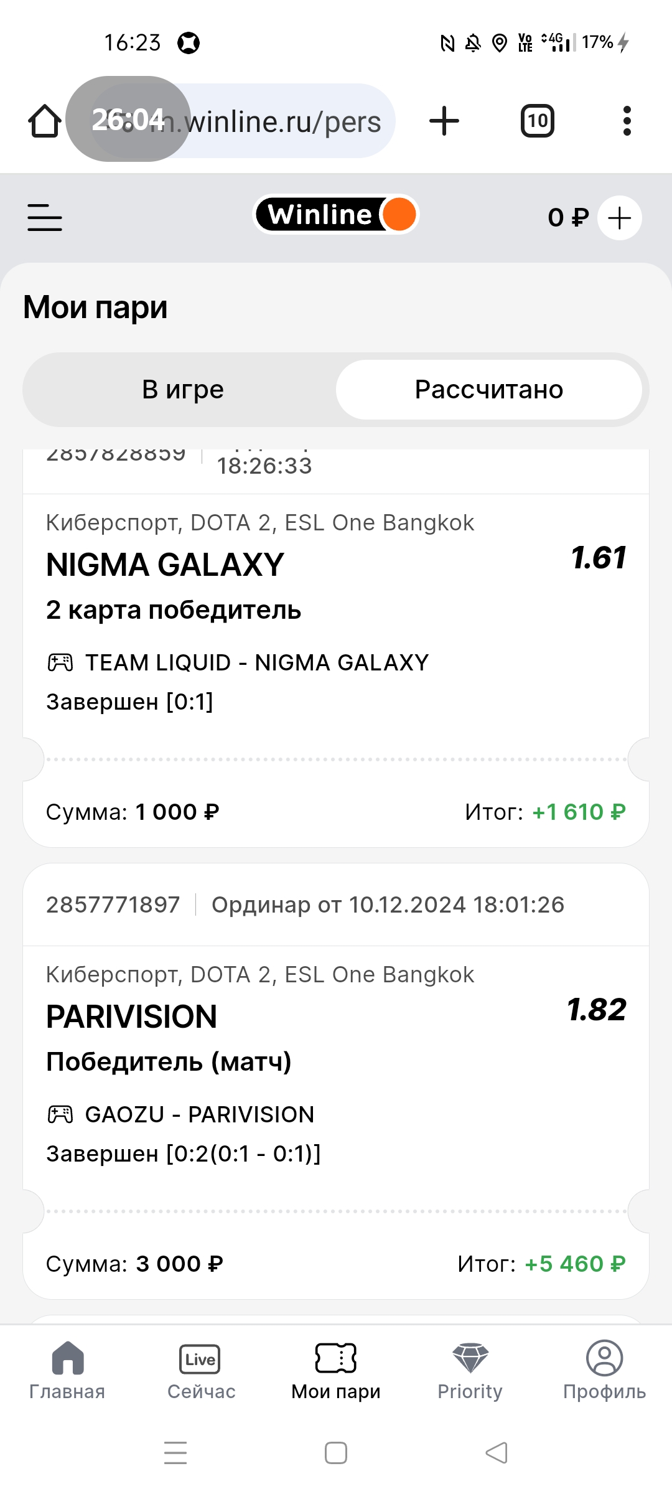Open the hamburger menu
The height and width of the screenshot is (1494, 672).
[x=45, y=218]
